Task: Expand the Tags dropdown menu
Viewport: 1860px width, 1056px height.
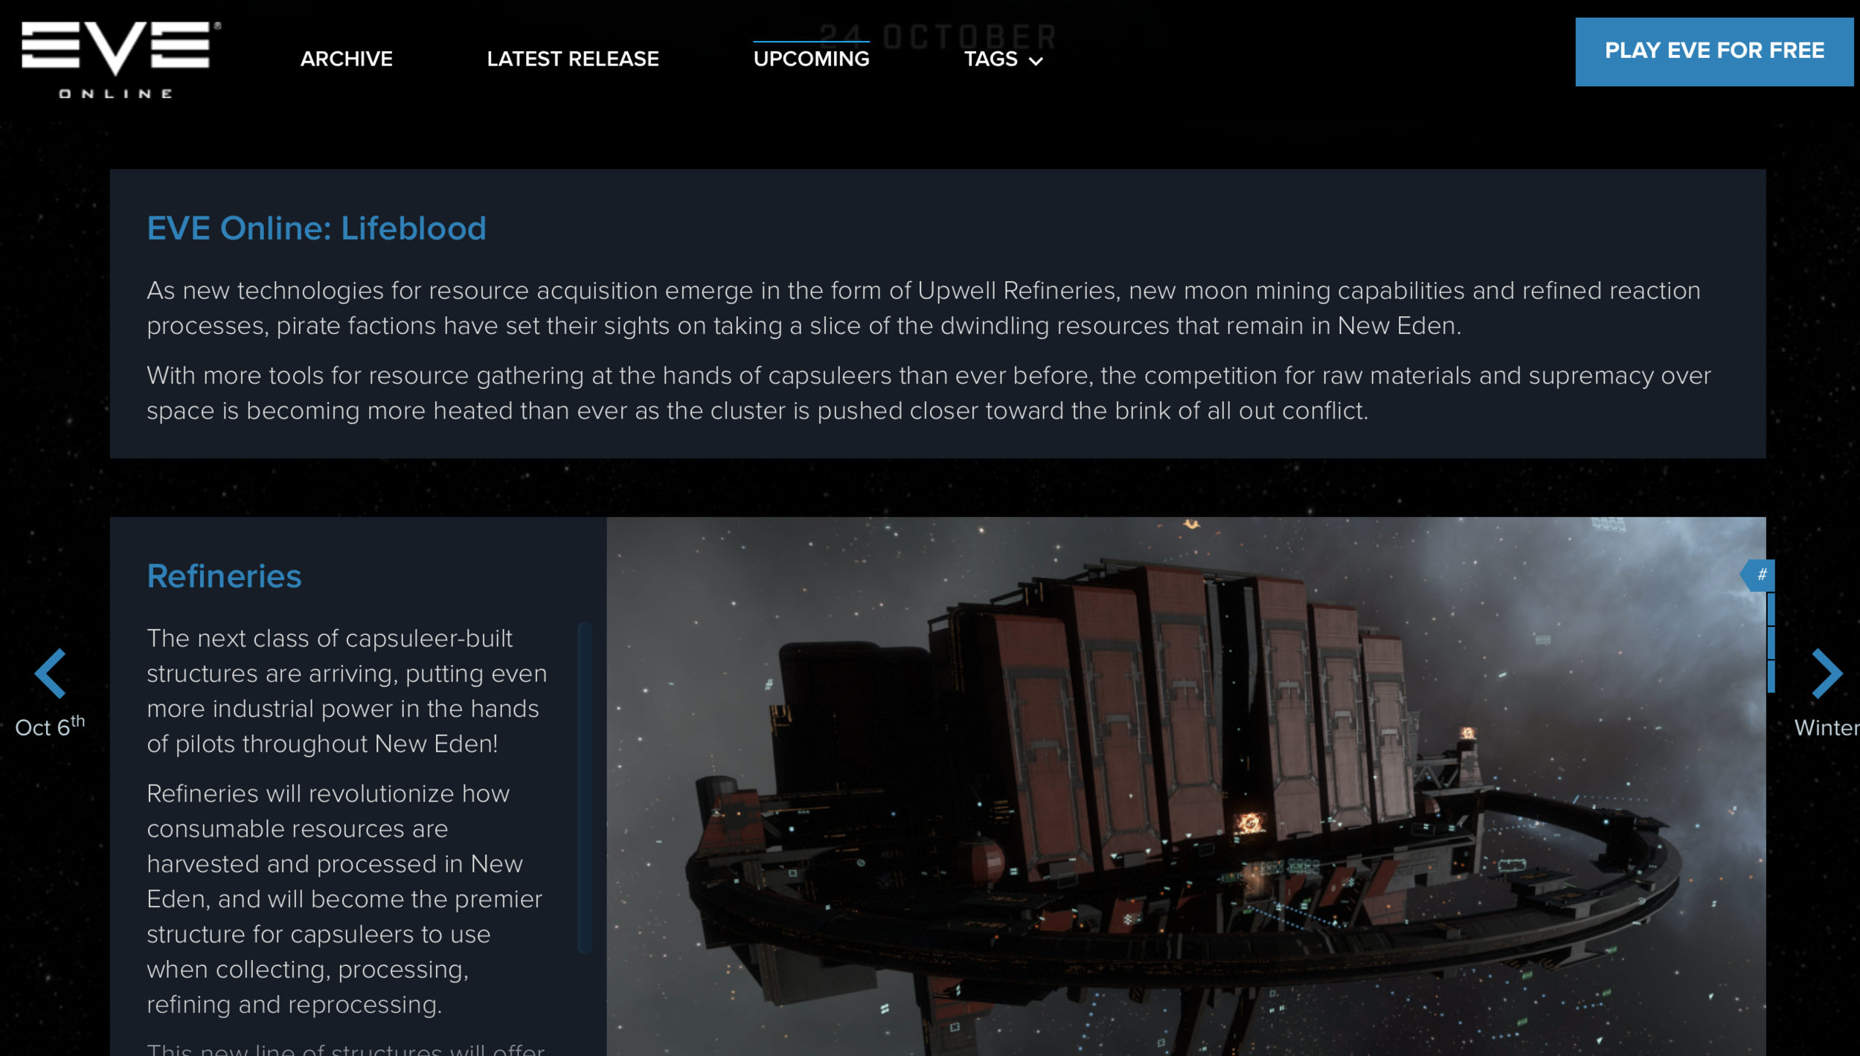Action: coord(1004,59)
